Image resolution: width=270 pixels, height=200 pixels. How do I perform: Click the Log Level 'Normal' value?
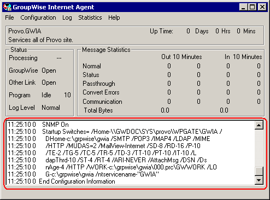(x=51, y=108)
